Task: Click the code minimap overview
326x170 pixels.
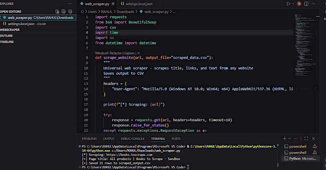Action: click(x=305, y=45)
